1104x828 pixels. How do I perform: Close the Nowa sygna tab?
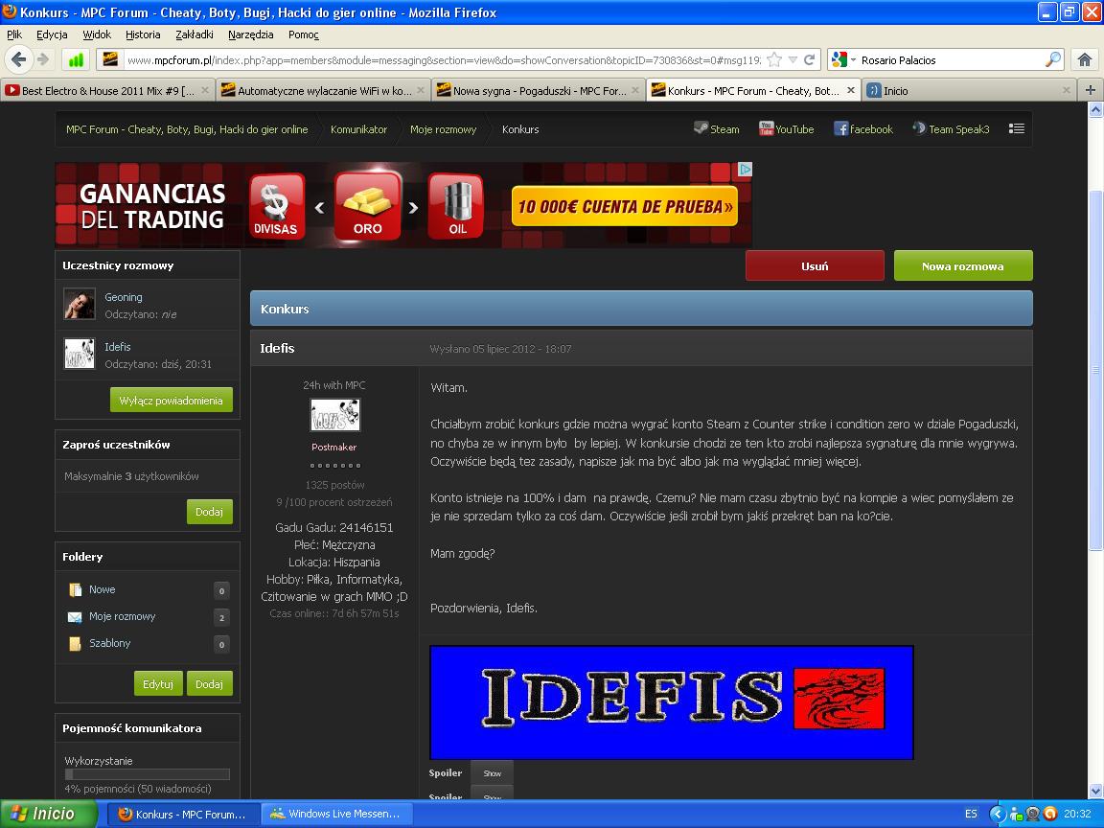click(x=635, y=90)
